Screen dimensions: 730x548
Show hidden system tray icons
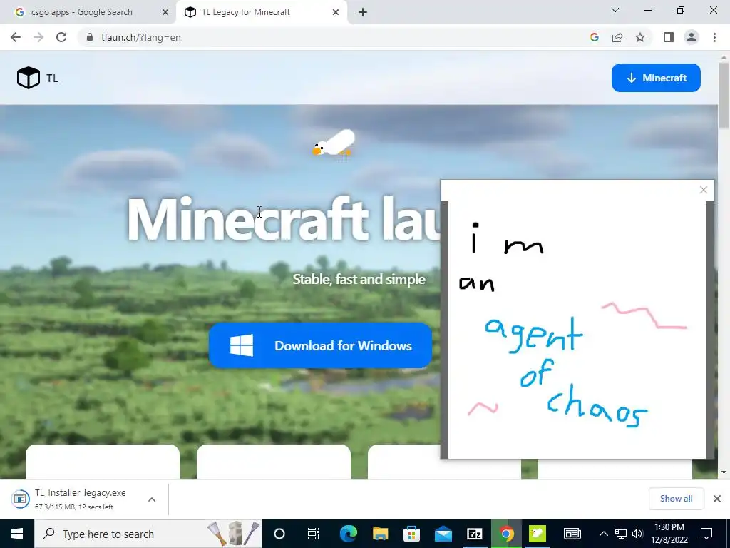coord(603,534)
